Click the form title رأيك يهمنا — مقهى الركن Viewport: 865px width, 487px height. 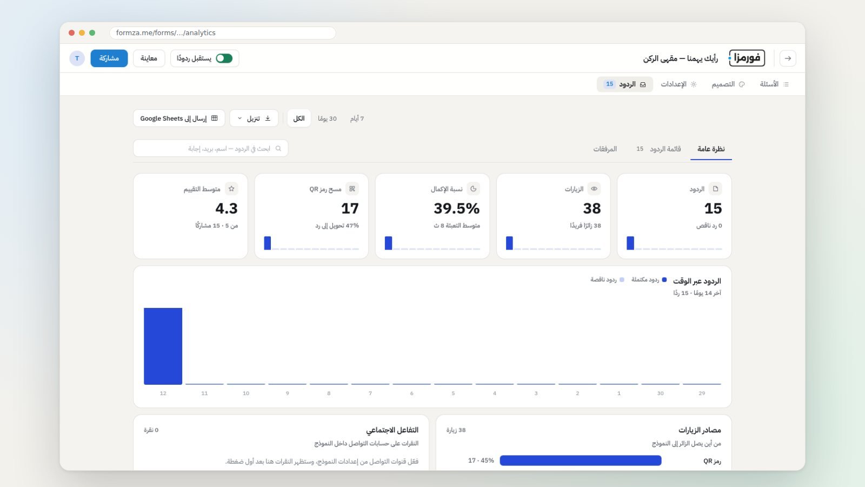[681, 58]
